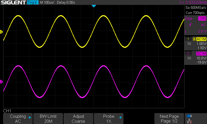Viewport: 207px width, 124px height.
Task: Click the blue arrow on Probe softkey
Action: tap(120, 117)
